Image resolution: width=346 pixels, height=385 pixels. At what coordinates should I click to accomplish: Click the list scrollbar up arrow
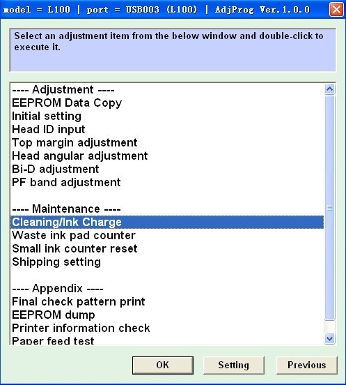coord(329,89)
